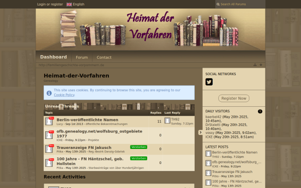Click Pitka author of Traueranzeige thread
The height and width of the screenshot is (188, 301).
pyautogui.click(x=60, y=151)
